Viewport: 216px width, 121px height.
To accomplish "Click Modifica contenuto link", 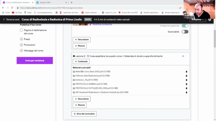I will [x=102, y=25].
